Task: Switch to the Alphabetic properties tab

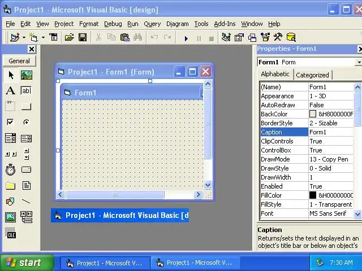Action: [275, 74]
